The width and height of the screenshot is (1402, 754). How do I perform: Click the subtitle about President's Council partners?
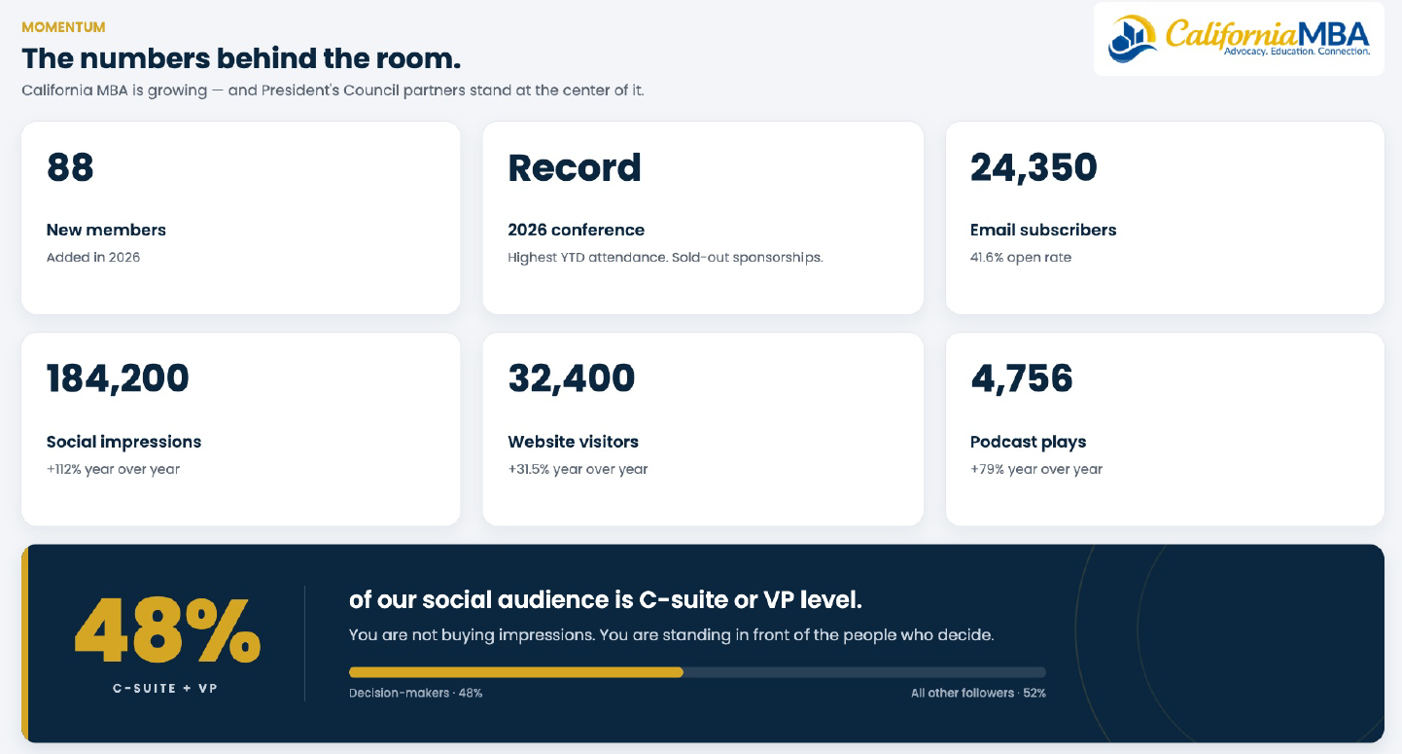(333, 90)
